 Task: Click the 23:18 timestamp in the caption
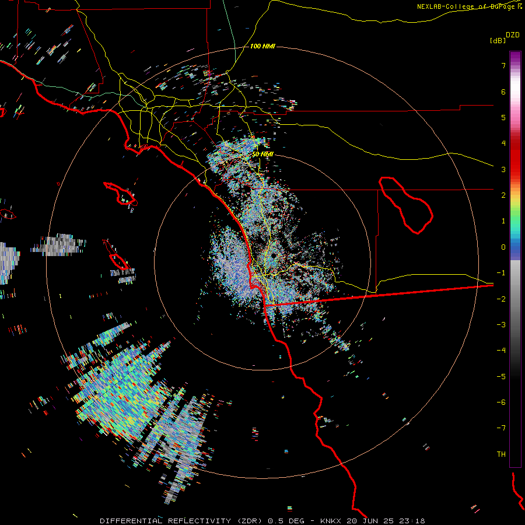point(414,521)
